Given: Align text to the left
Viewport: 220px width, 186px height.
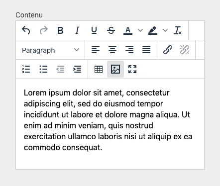Looking at the screenshot, I should [96, 50].
